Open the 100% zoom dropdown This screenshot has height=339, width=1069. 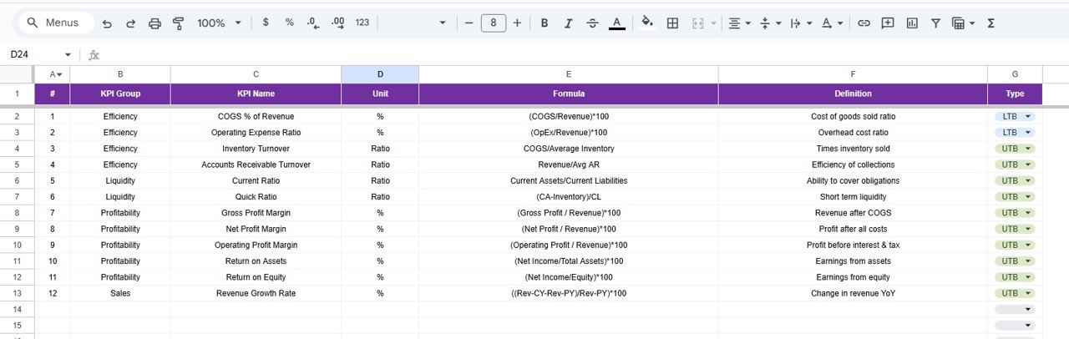(220, 23)
